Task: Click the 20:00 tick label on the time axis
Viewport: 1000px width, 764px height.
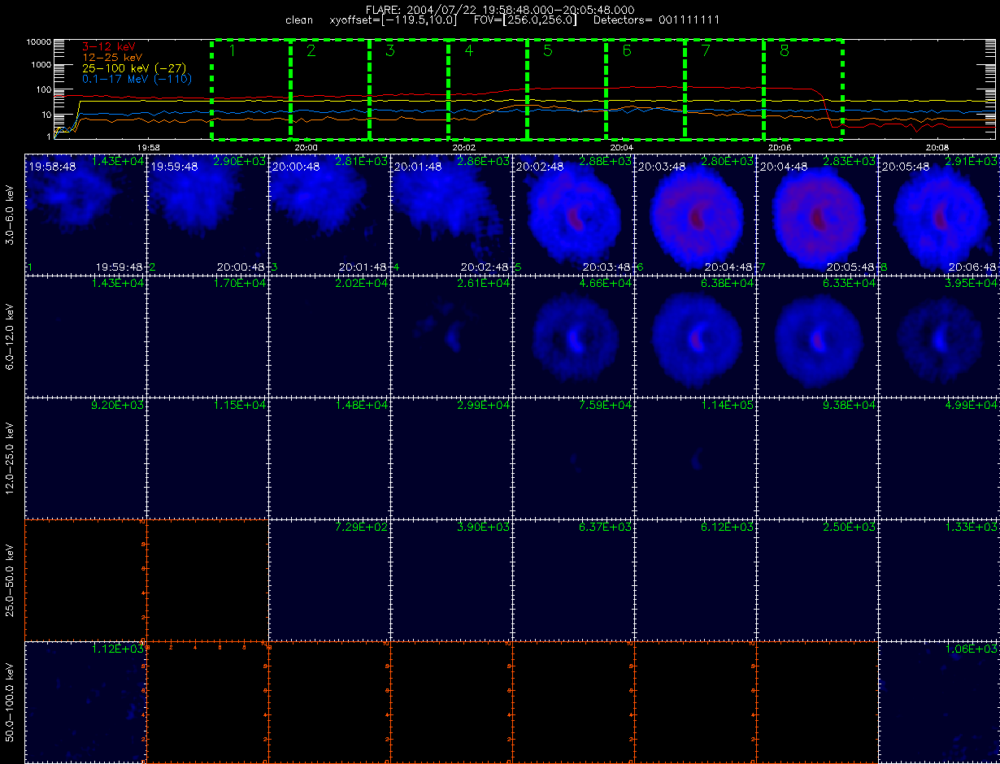Action: pos(306,147)
